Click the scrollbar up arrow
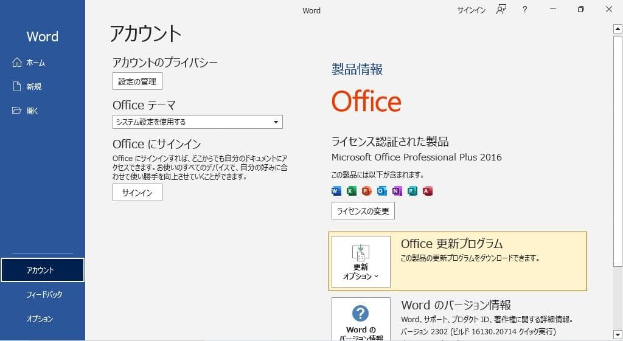Viewport: 623px width, 341px height. tap(618, 29)
